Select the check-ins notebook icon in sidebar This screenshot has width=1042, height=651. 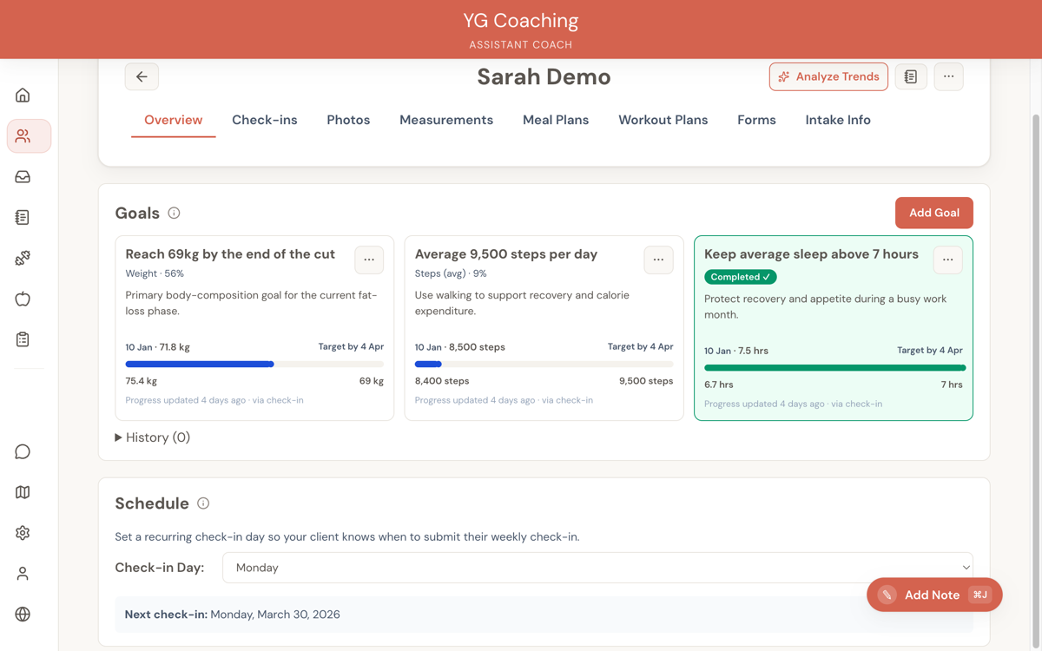point(23,217)
